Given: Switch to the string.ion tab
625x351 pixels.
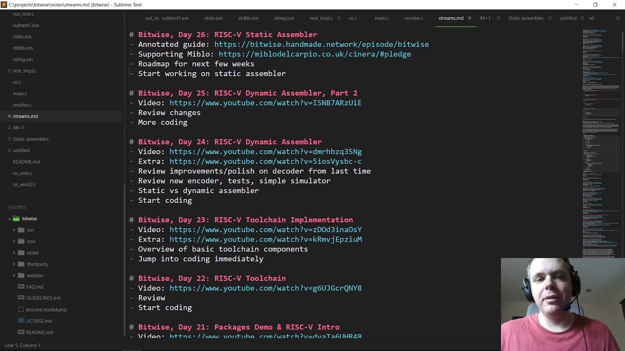Looking at the screenshot, I should (284, 18).
